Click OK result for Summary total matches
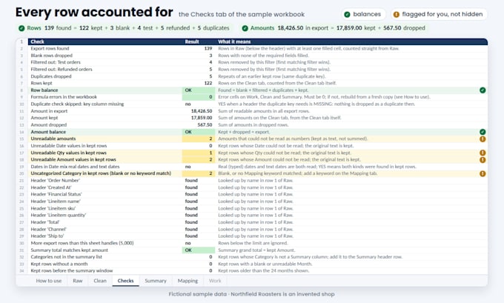504x303 pixels. [x=199, y=250]
